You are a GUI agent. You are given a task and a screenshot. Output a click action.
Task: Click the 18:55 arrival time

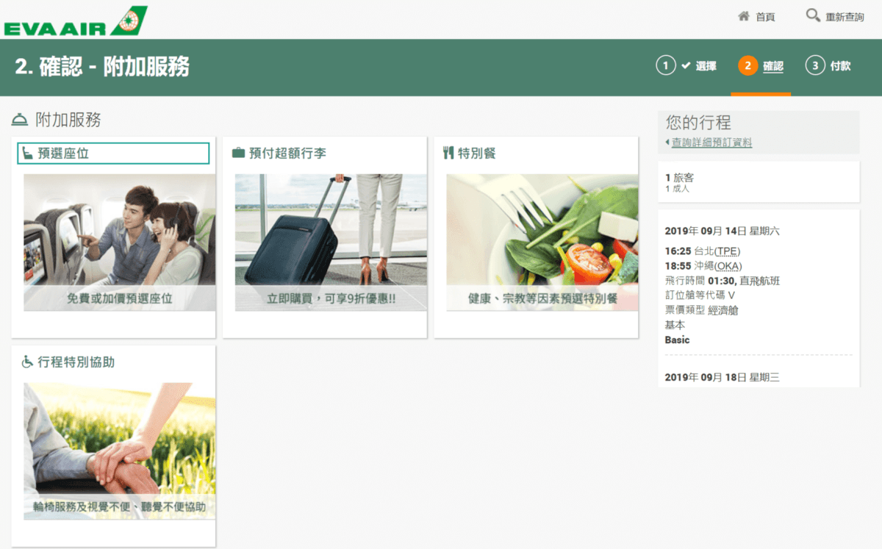pos(678,265)
